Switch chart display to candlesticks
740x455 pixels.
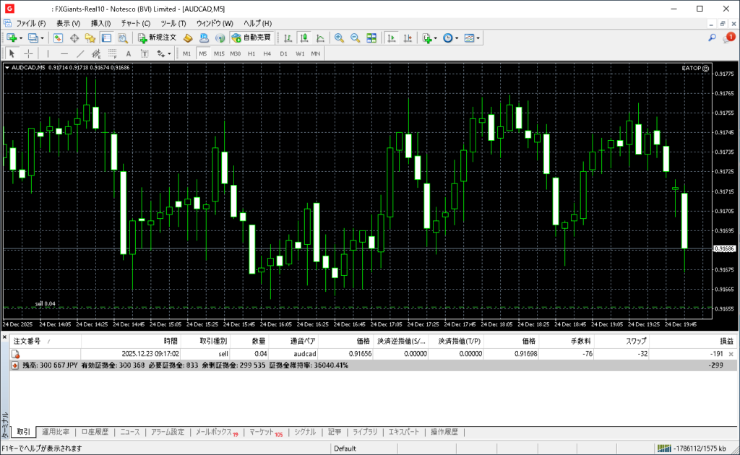click(x=304, y=38)
